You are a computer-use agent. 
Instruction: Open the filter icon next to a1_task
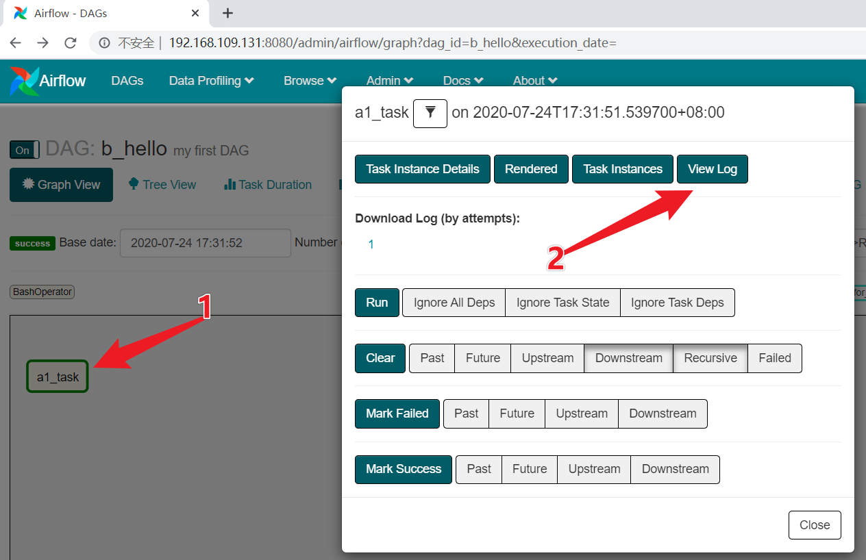(x=430, y=113)
